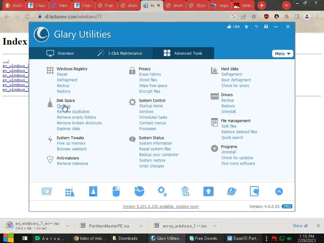
Task: Click the skin shirt icon in title bar
Action: tap(246, 27)
